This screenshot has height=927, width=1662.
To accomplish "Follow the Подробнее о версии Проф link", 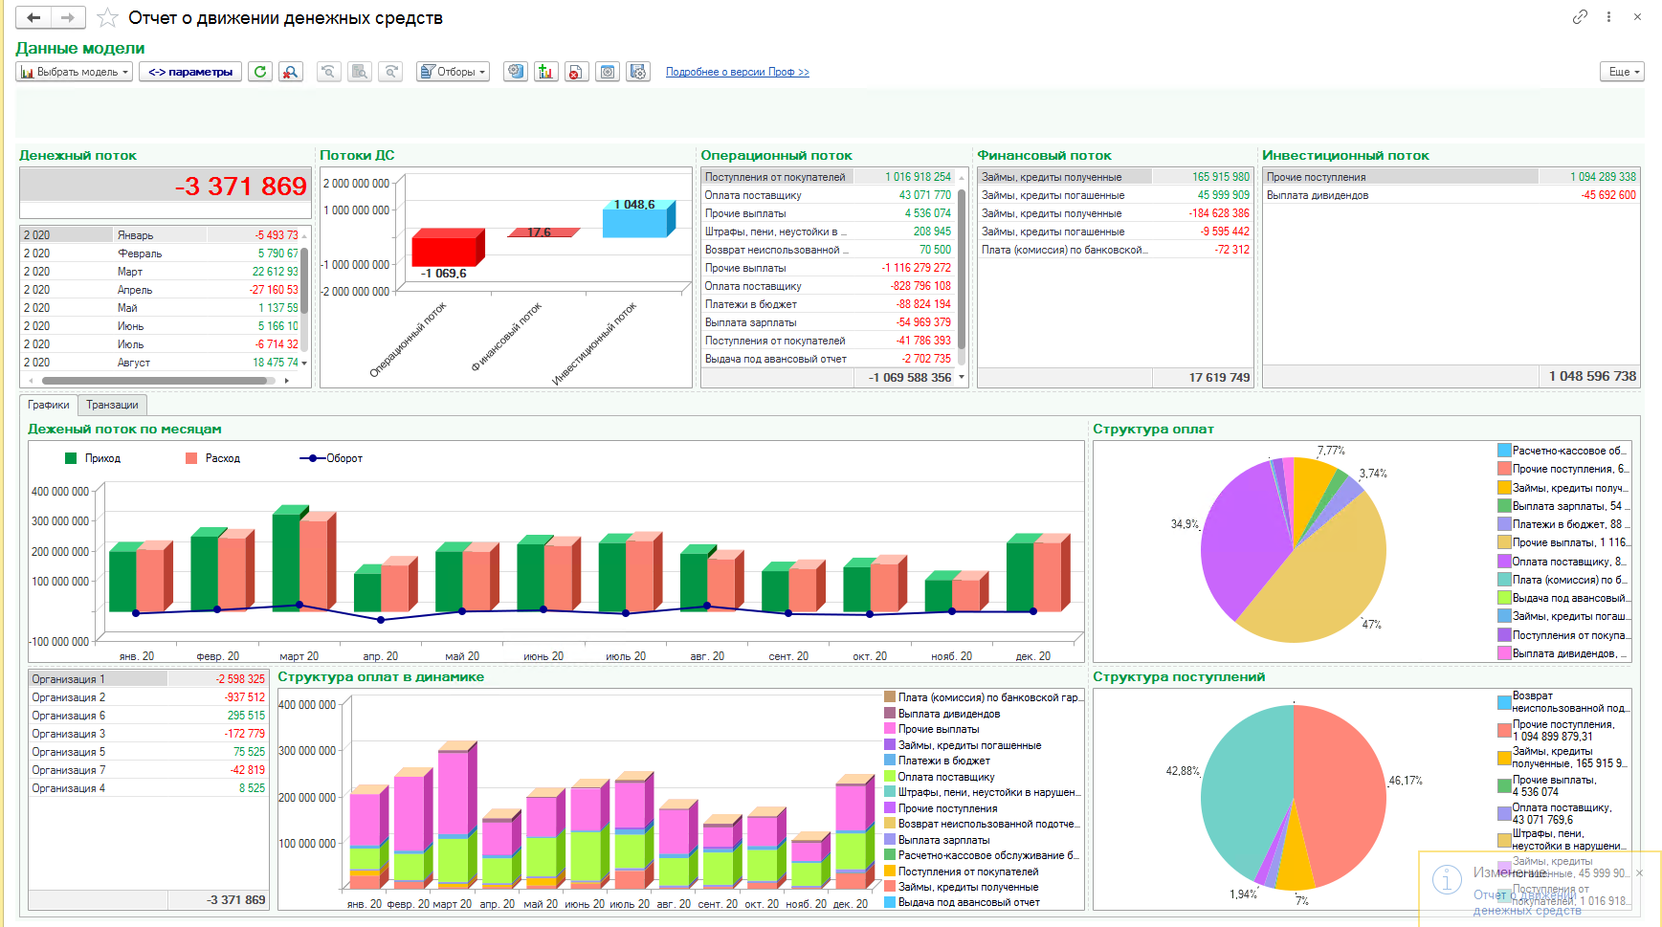I will coord(737,72).
